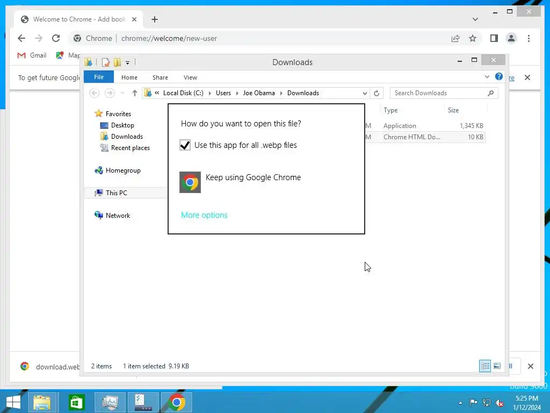Click Explorer back navigation arrow
The height and width of the screenshot is (413, 550).
point(95,93)
